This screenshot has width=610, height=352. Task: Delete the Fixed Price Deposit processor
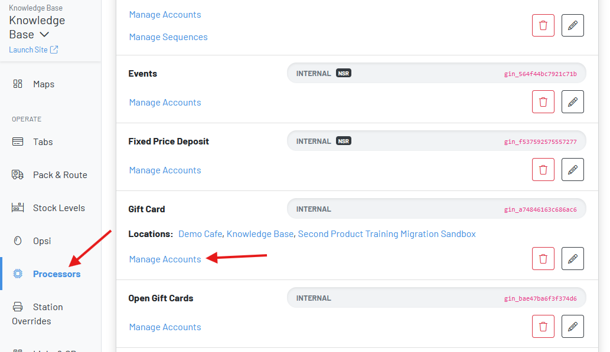[543, 169]
